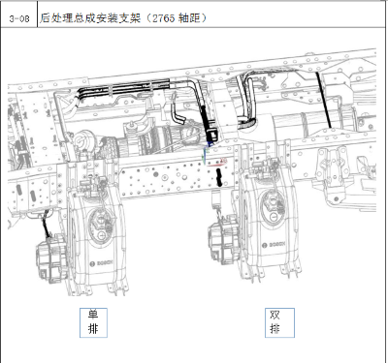Click the 单排 label box
This screenshot has width=388, height=363.
click(x=93, y=322)
